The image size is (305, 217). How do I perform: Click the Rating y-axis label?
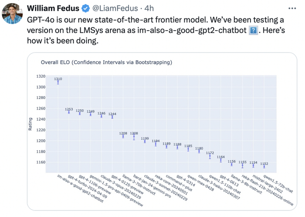pyautogui.click(x=30, y=124)
